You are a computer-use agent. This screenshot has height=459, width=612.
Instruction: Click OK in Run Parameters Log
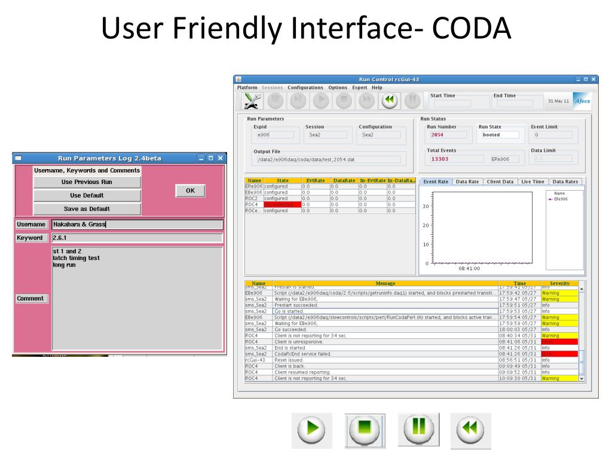(x=190, y=191)
